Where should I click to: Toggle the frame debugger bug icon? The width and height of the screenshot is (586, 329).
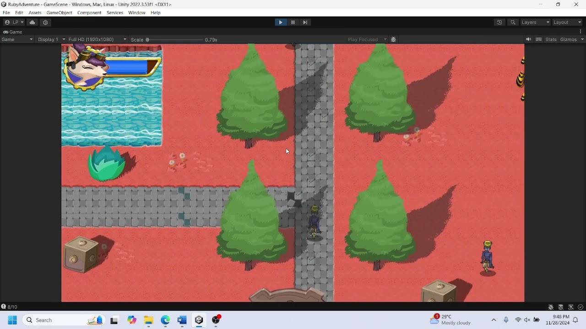pos(393,39)
